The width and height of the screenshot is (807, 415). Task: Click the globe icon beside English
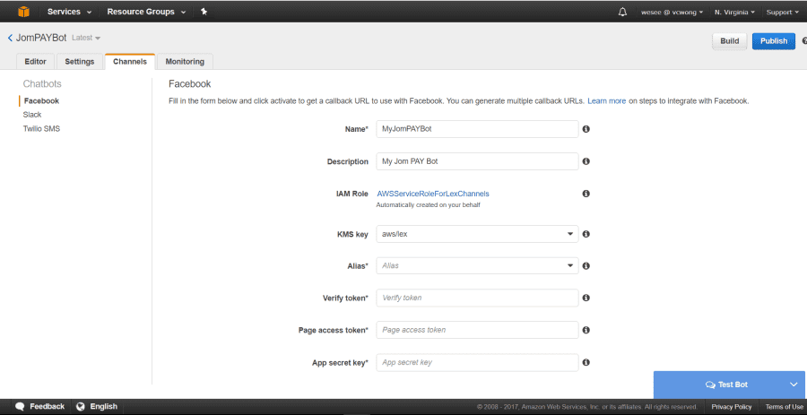tap(81, 406)
